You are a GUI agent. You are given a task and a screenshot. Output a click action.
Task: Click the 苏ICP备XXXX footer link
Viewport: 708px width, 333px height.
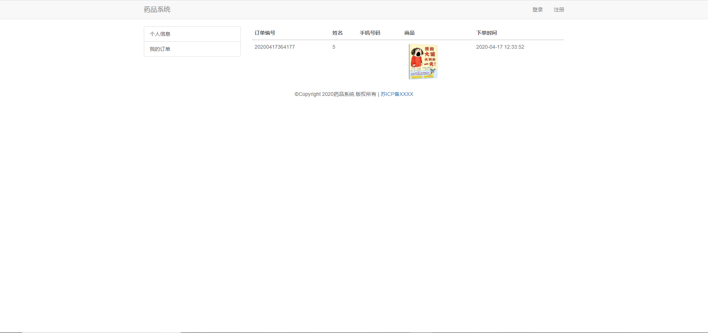397,94
